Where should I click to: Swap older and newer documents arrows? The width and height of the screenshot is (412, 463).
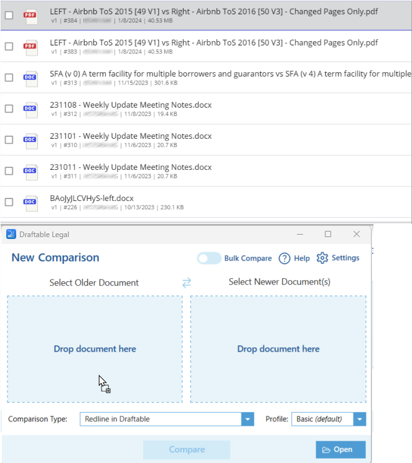187,283
